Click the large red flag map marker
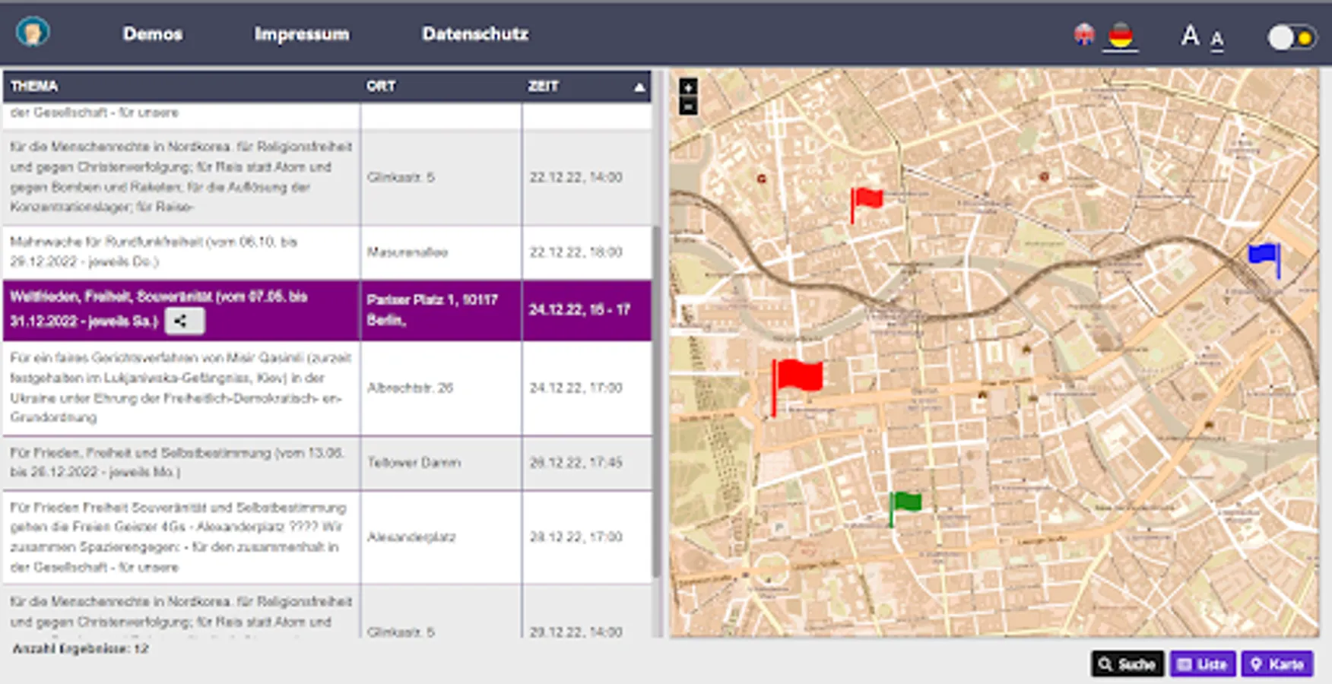This screenshot has width=1332, height=684. click(796, 387)
